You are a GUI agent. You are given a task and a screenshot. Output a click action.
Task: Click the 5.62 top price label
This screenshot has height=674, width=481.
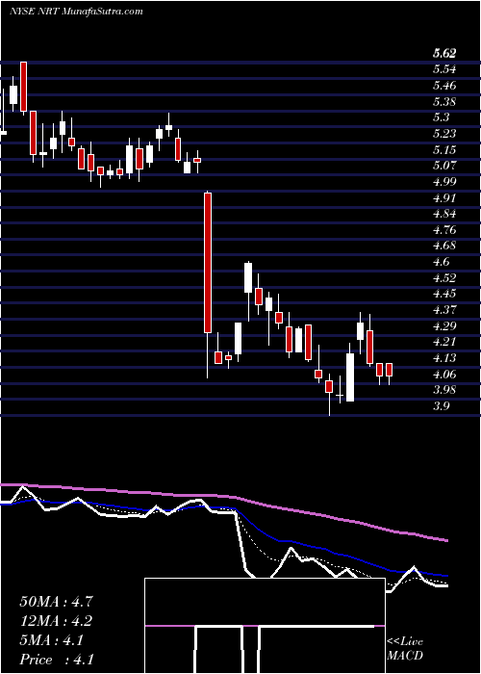(444, 54)
